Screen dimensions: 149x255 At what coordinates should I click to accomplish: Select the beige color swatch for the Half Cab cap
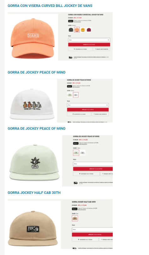pos(75,218)
